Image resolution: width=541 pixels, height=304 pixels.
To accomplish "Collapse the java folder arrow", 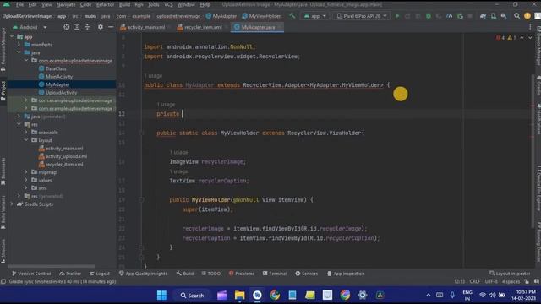I will (19, 52).
